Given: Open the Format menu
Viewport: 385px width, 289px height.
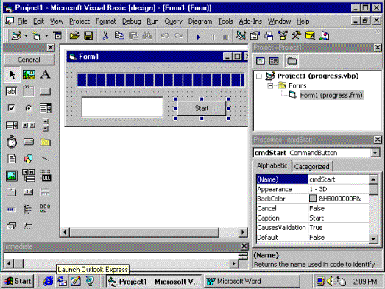Looking at the screenshot, I should (106, 21).
